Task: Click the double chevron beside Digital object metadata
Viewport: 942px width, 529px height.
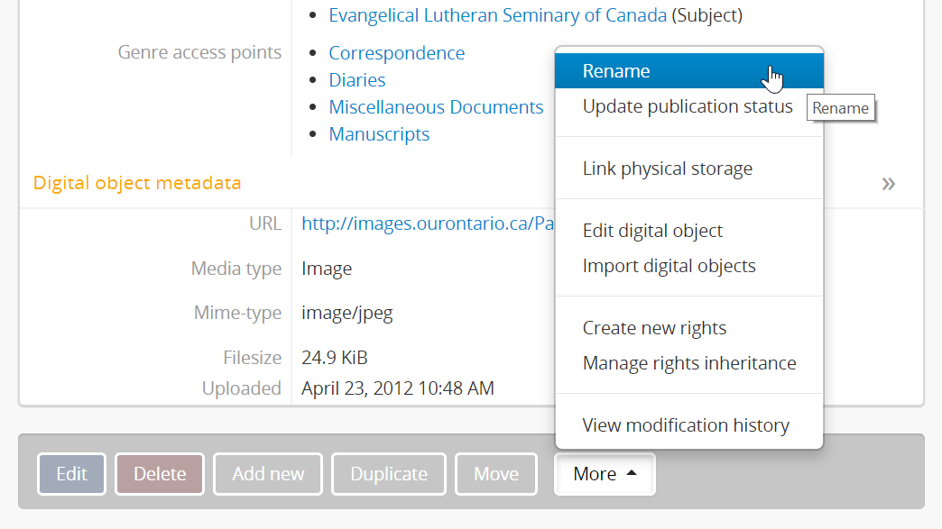Action: (x=888, y=184)
